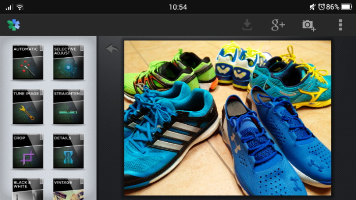Check the battery indicator in status bar
The width and height of the screenshot is (356, 200).
tap(346, 7)
